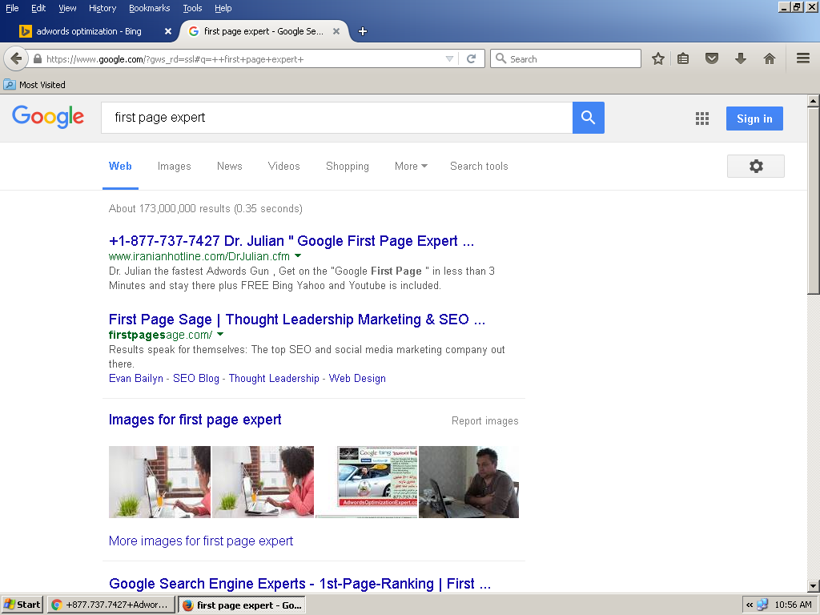Screen dimensions: 820x615
Task: Click the Sign in button
Action: 754,119
